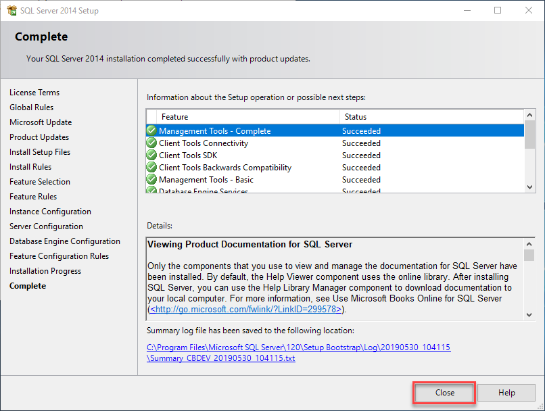Image resolution: width=545 pixels, height=411 pixels.
Task: Click the License Terms step in sidebar
Action: tap(34, 93)
